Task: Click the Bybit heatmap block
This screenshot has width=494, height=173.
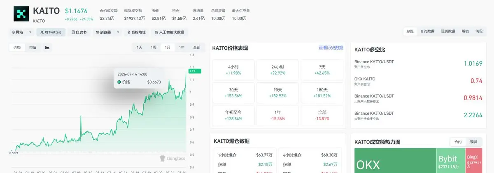Action: pyautogui.click(x=451, y=161)
